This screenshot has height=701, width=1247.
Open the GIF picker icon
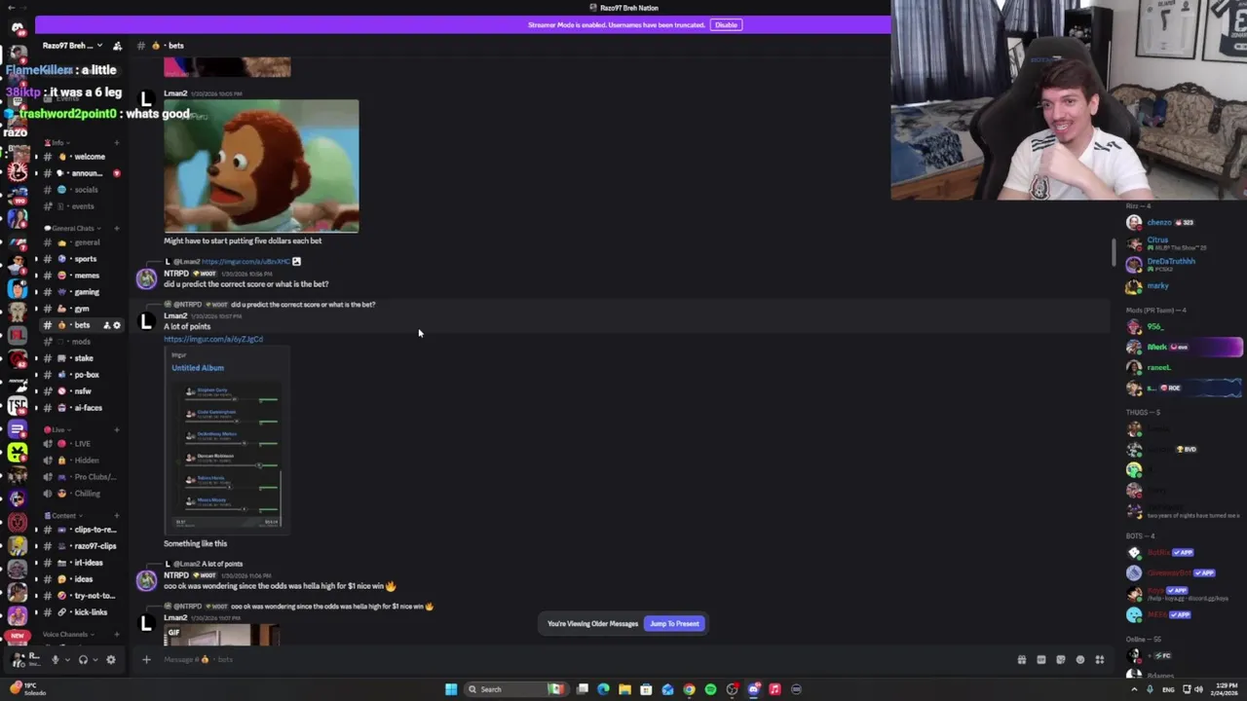point(1040,660)
